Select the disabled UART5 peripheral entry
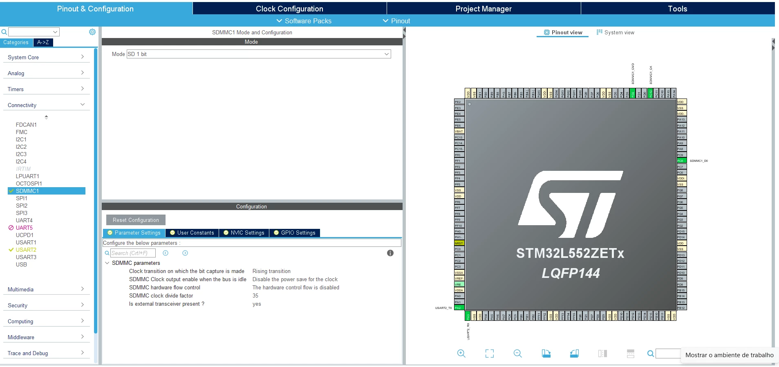Image resolution: width=779 pixels, height=367 pixels. click(24, 228)
